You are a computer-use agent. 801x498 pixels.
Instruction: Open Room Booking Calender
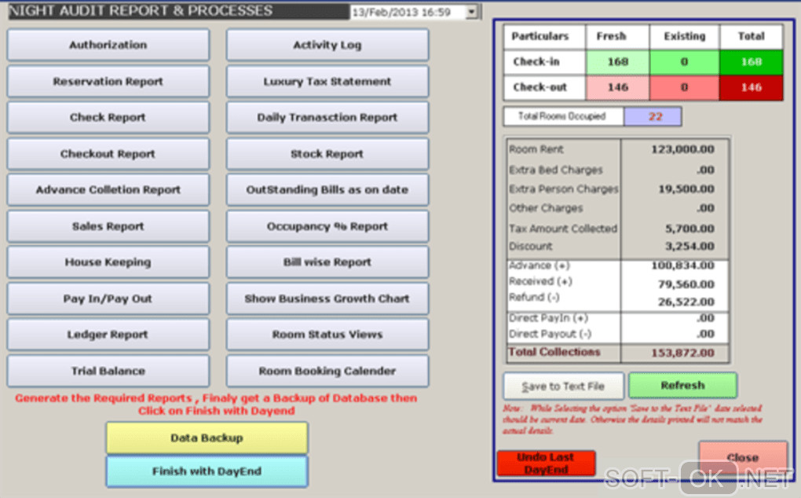[x=327, y=372]
